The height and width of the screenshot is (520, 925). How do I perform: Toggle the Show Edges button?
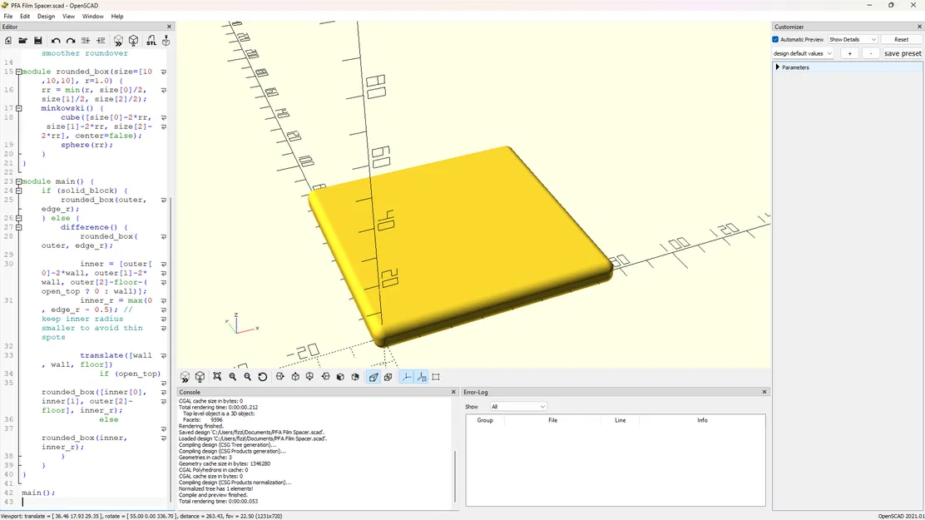point(436,377)
